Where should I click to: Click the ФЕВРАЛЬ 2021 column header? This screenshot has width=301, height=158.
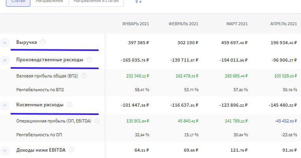[x=183, y=24]
